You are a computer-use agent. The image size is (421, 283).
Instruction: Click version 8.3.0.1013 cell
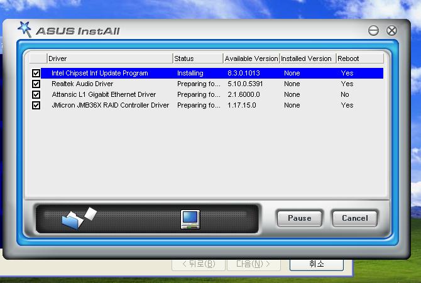tap(244, 73)
